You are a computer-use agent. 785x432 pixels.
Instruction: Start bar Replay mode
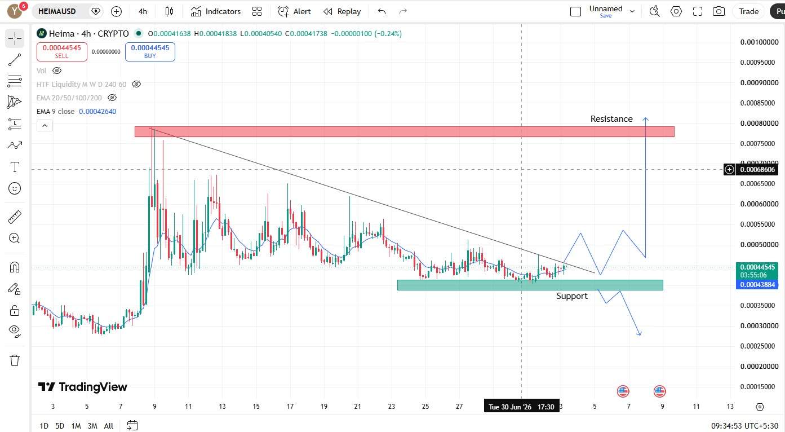tap(342, 11)
